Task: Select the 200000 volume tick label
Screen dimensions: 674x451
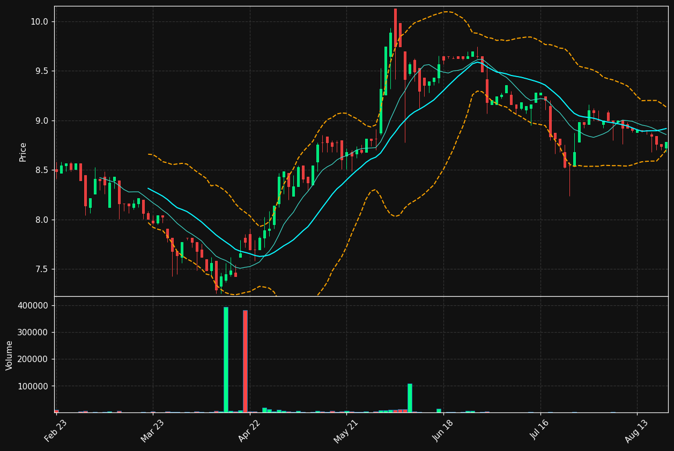Action: coord(33,359)
